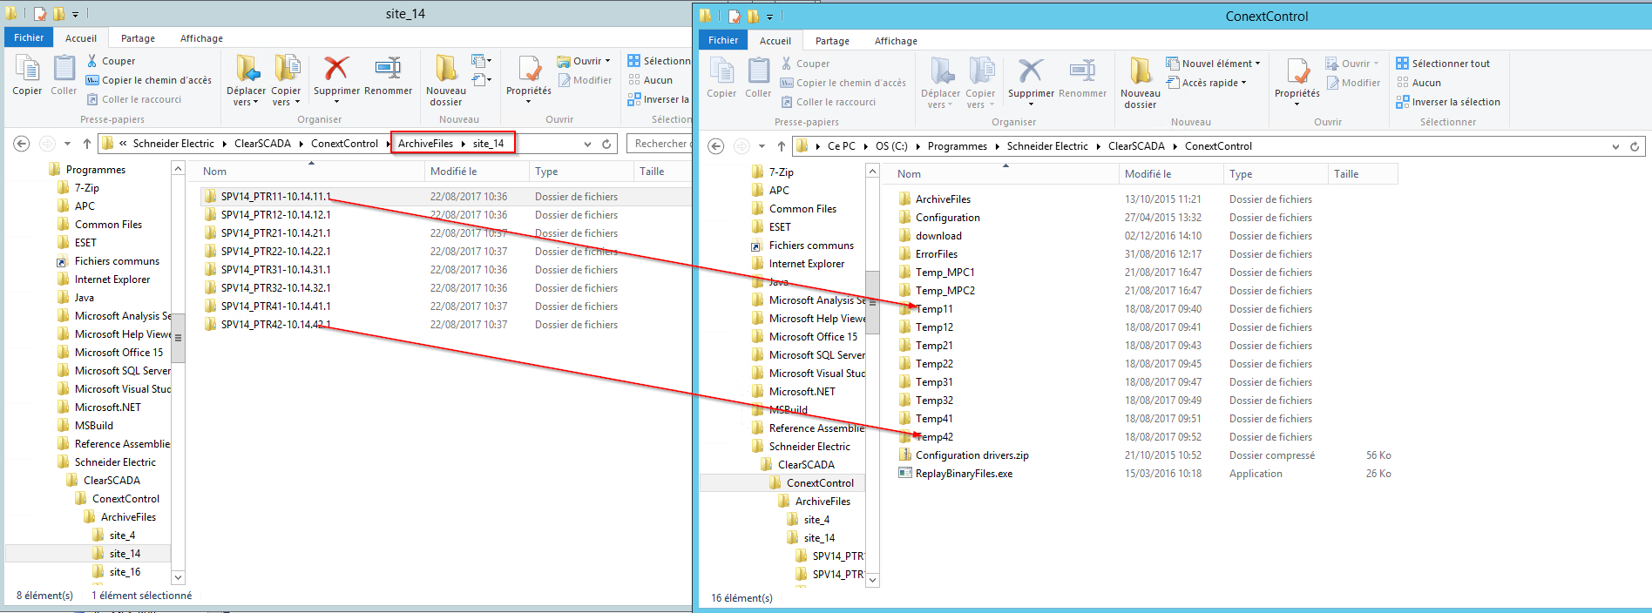The image size is (1652, 613).
Task: Select ReplayBinaryFiles.exe in file list
Action: 963,474
